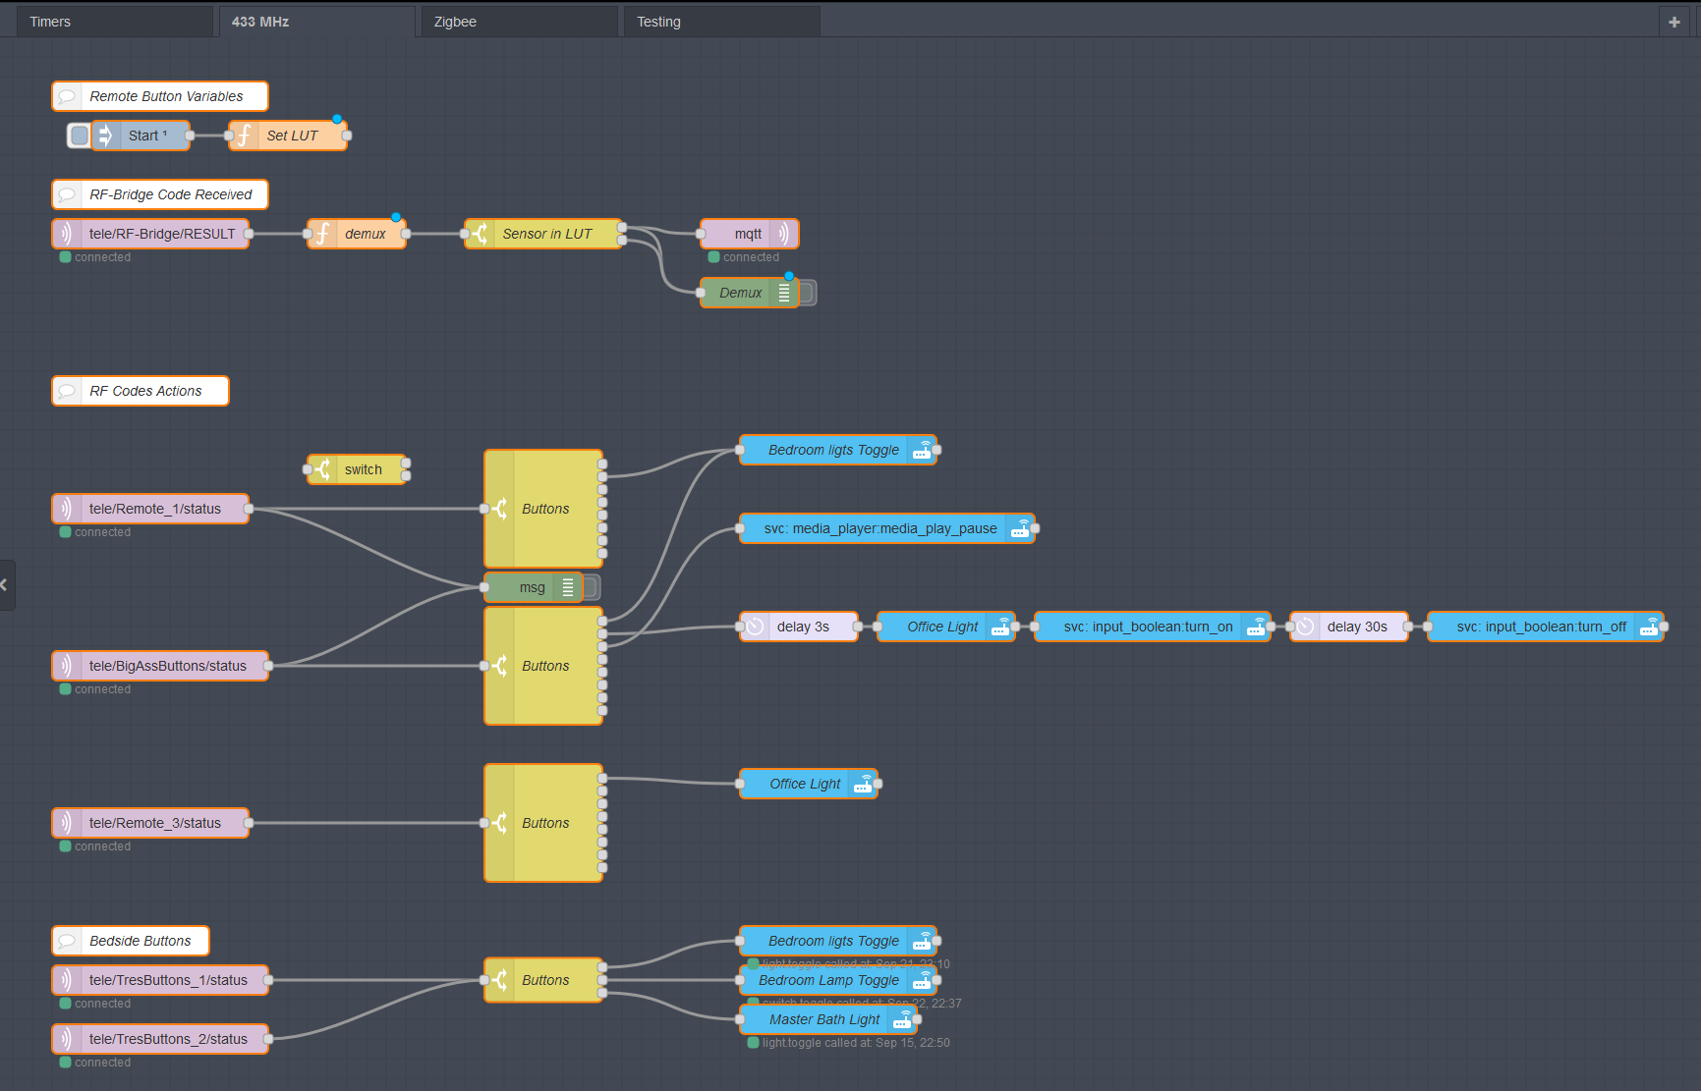The image size is (1701, 1091).
Task: Switch to the Zigbee flow tab
Action: tap(519, 22)
